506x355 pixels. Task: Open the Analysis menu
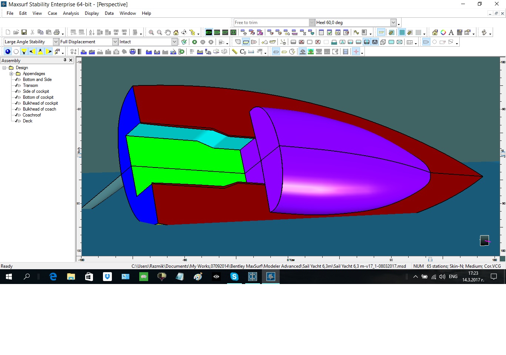(x=71, y=13)
